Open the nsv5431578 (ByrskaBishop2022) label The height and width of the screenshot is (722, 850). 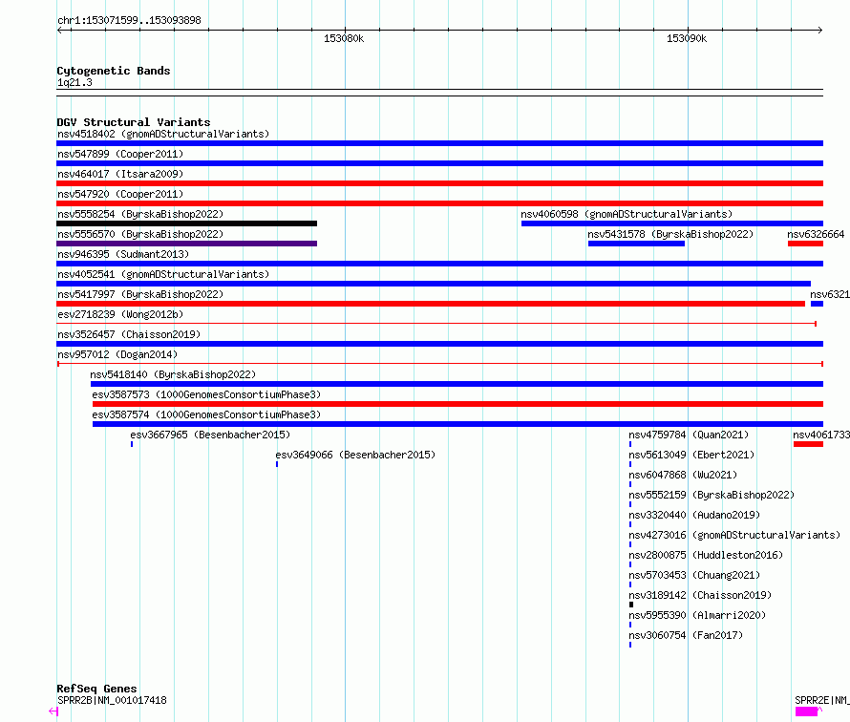[670, 234]
